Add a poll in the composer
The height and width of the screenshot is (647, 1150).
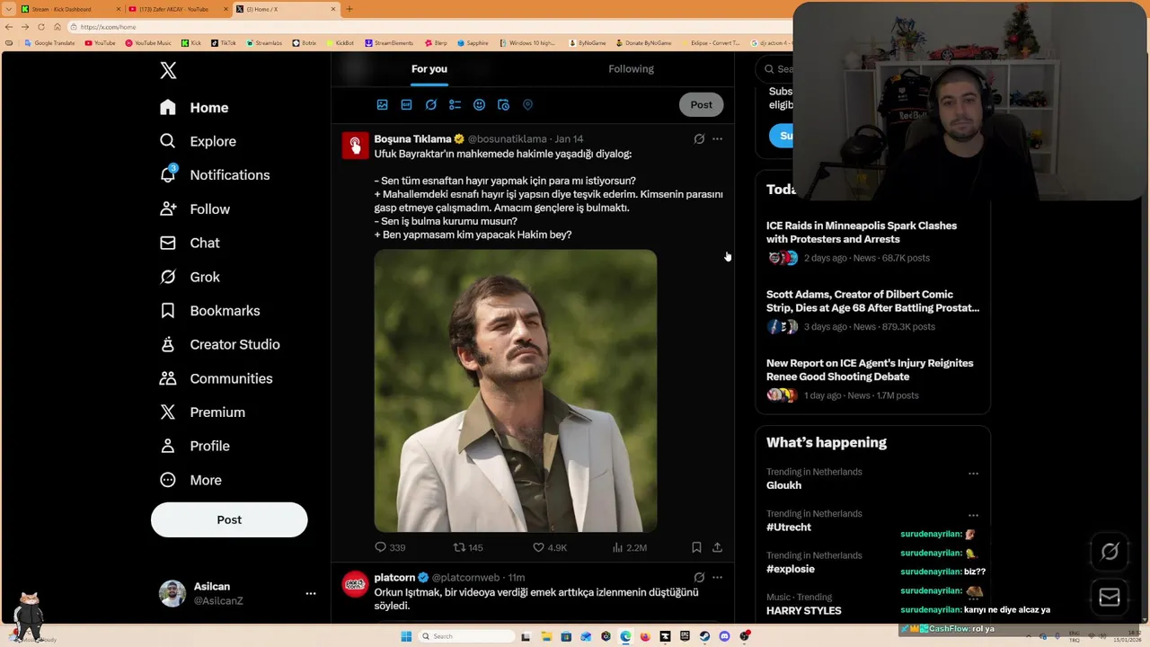click(x=455, y=105)
